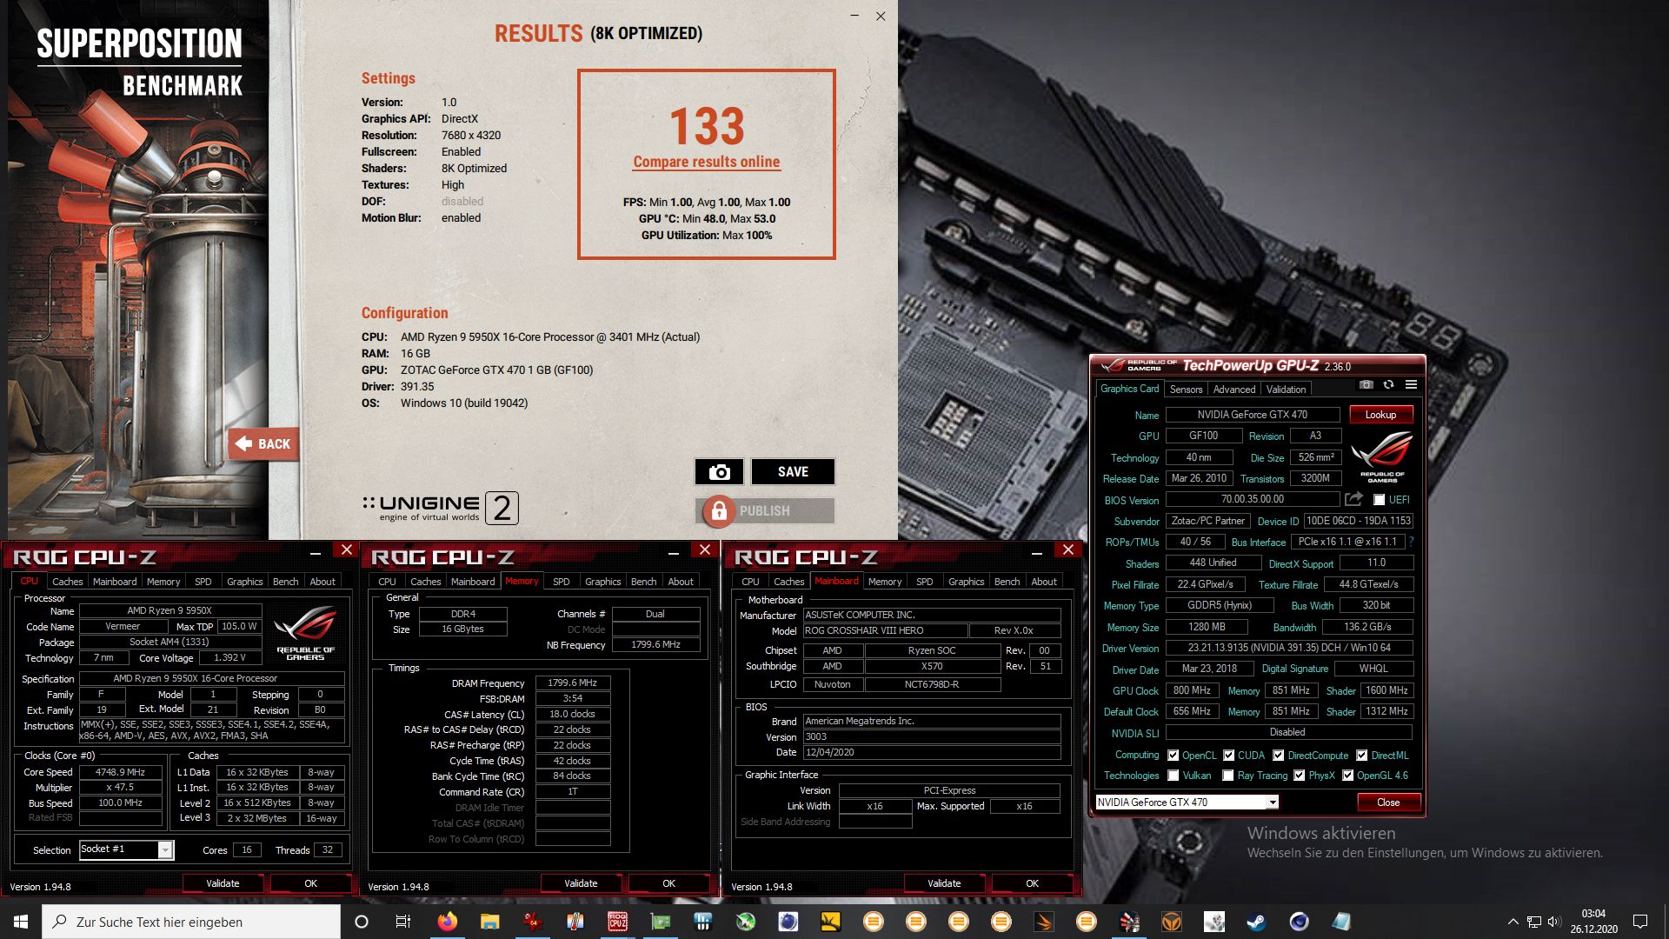Click Close button in GPU-Z

tap(1388, 802)
